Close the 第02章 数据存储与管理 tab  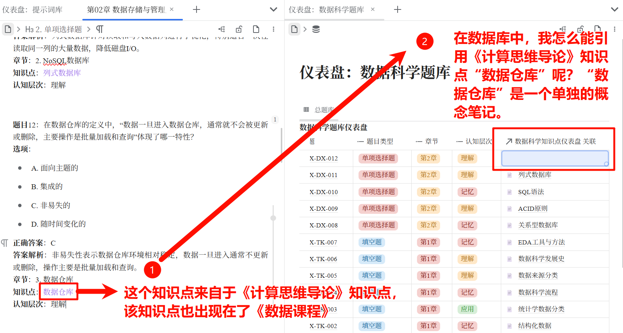coord(171,9)
